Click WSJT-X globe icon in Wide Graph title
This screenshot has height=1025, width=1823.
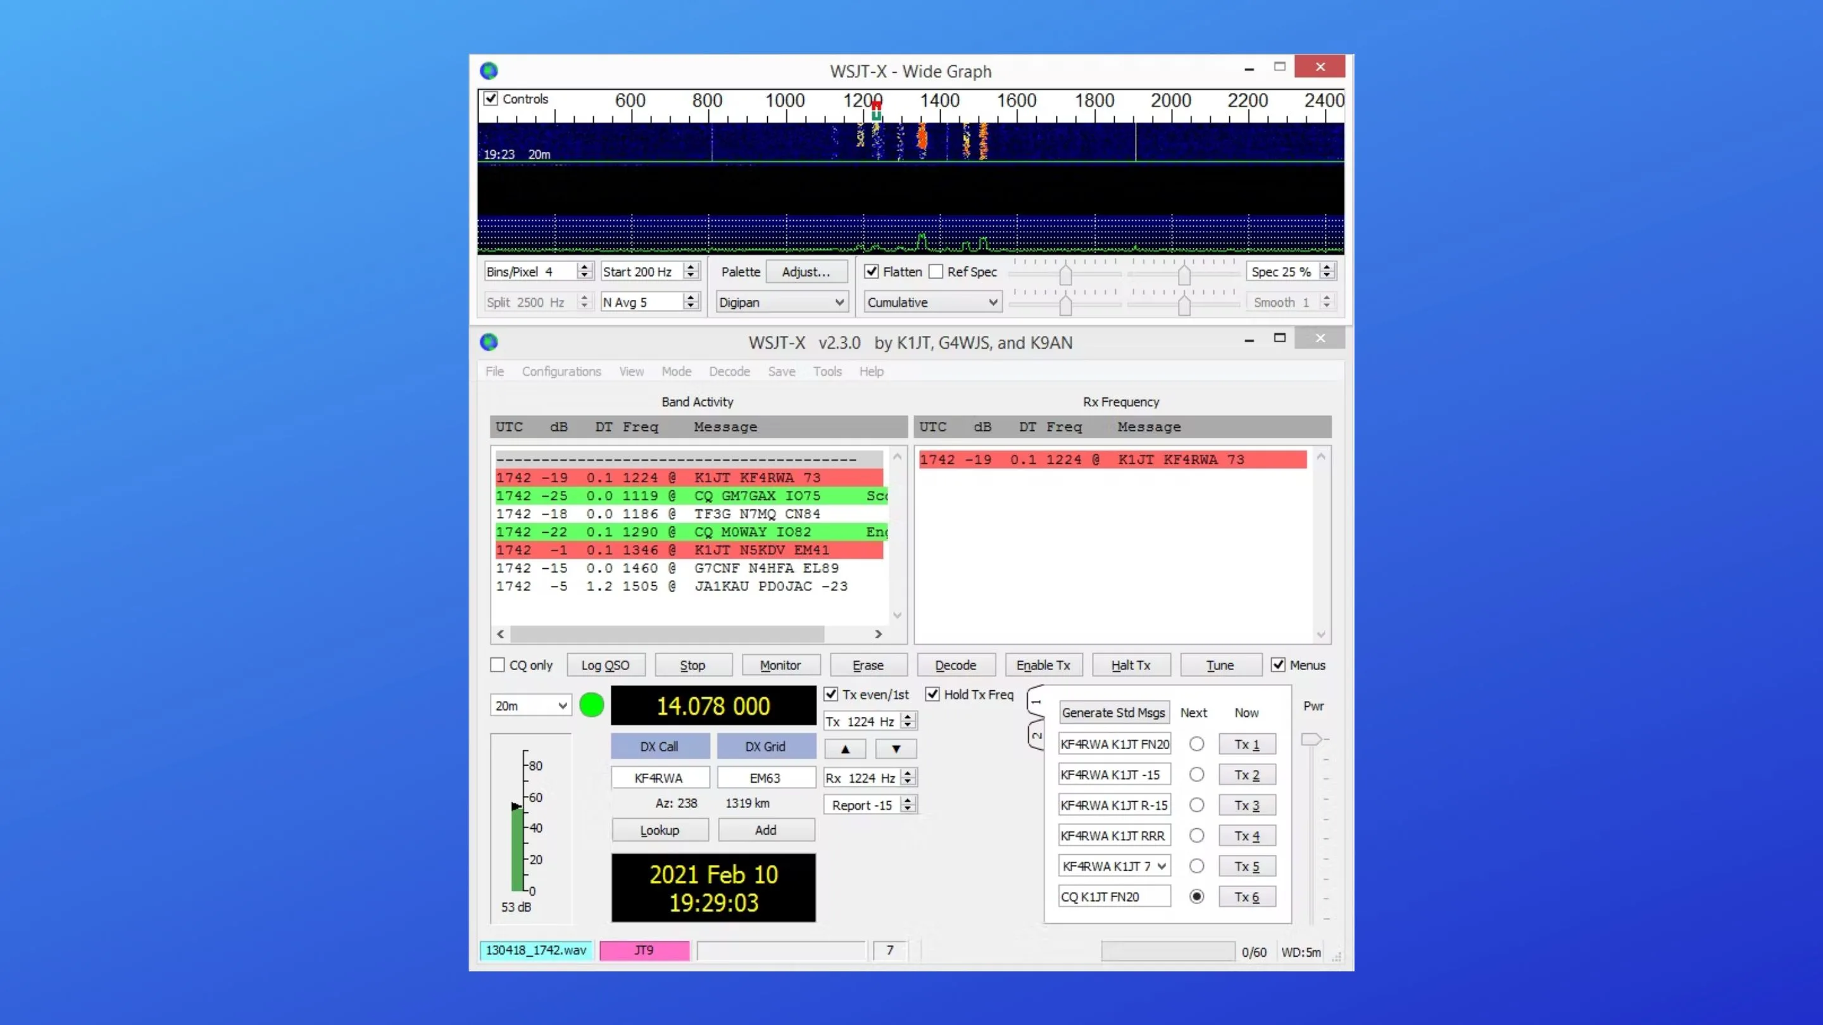(489, 71)
